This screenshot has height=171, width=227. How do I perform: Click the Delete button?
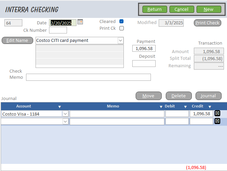(179, 96)
